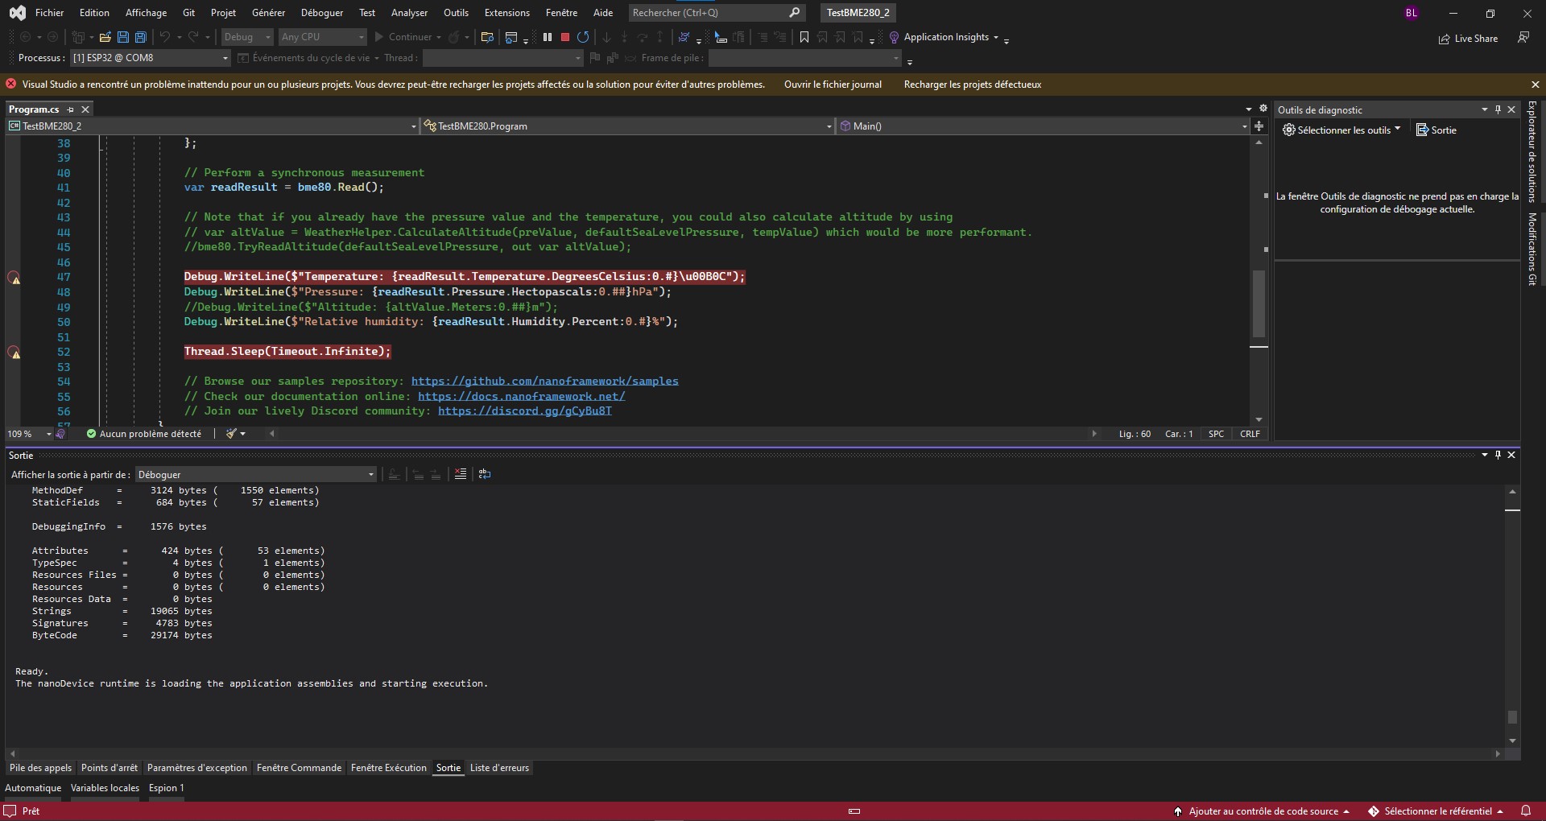Screen dimensions: 1546x821
Task: Click Recharger les projets défectueux
Action: tap(973, 84)
